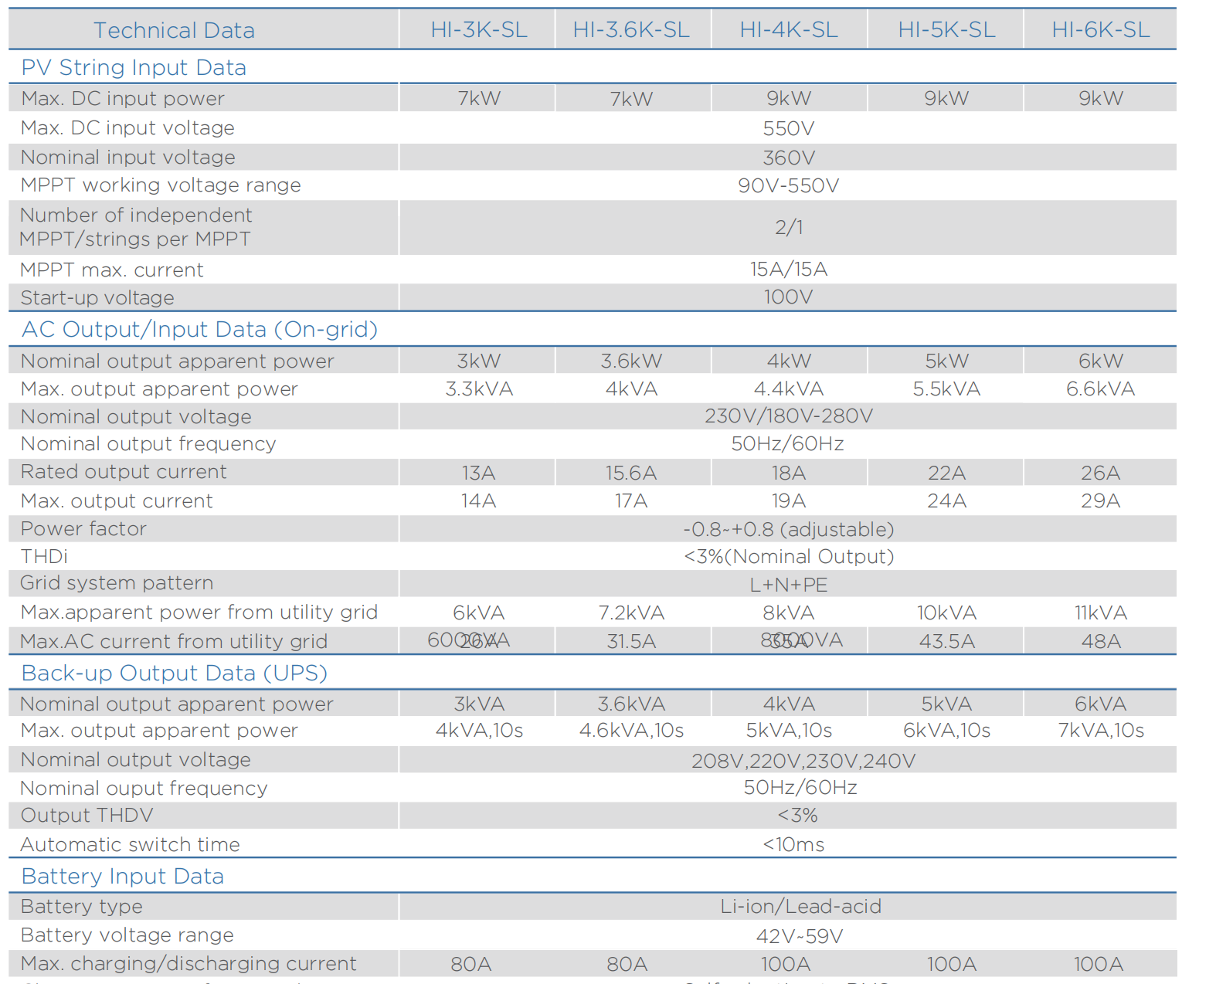Select the HI-6K-SL column header
Screen dimensions: 1216x984
coord(1101,30)
